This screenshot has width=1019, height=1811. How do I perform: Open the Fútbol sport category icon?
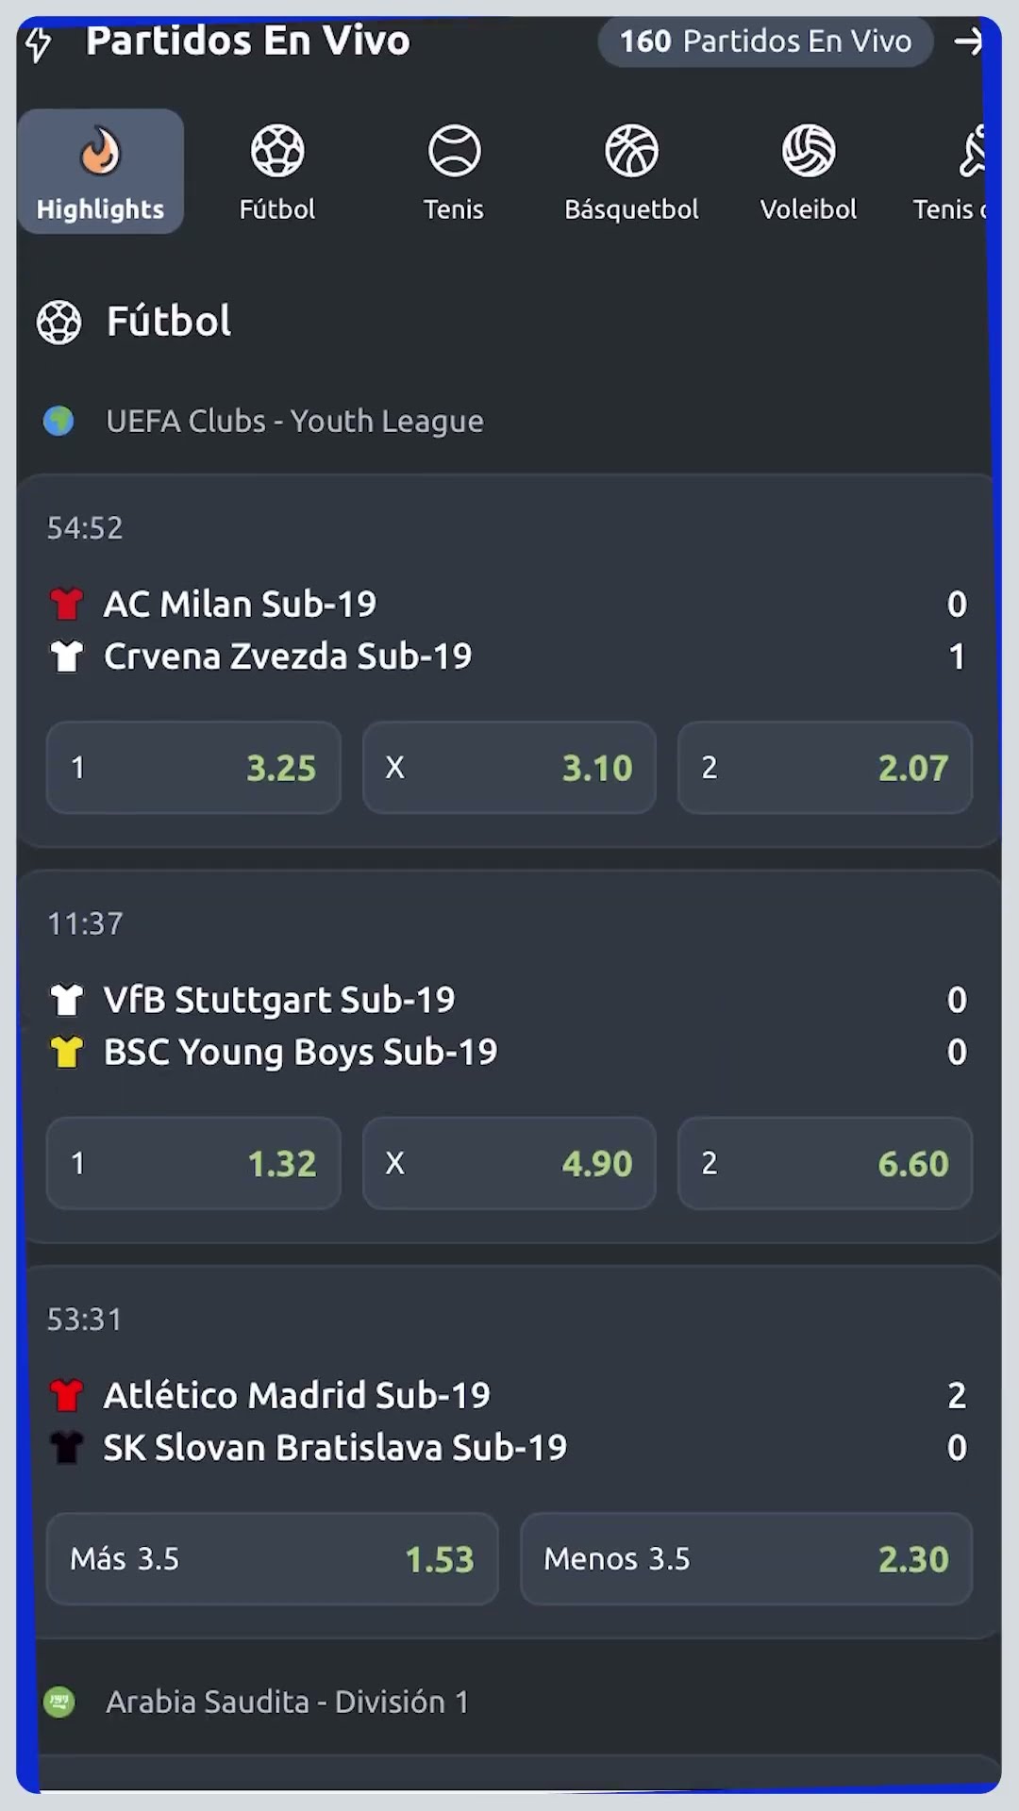277,151
